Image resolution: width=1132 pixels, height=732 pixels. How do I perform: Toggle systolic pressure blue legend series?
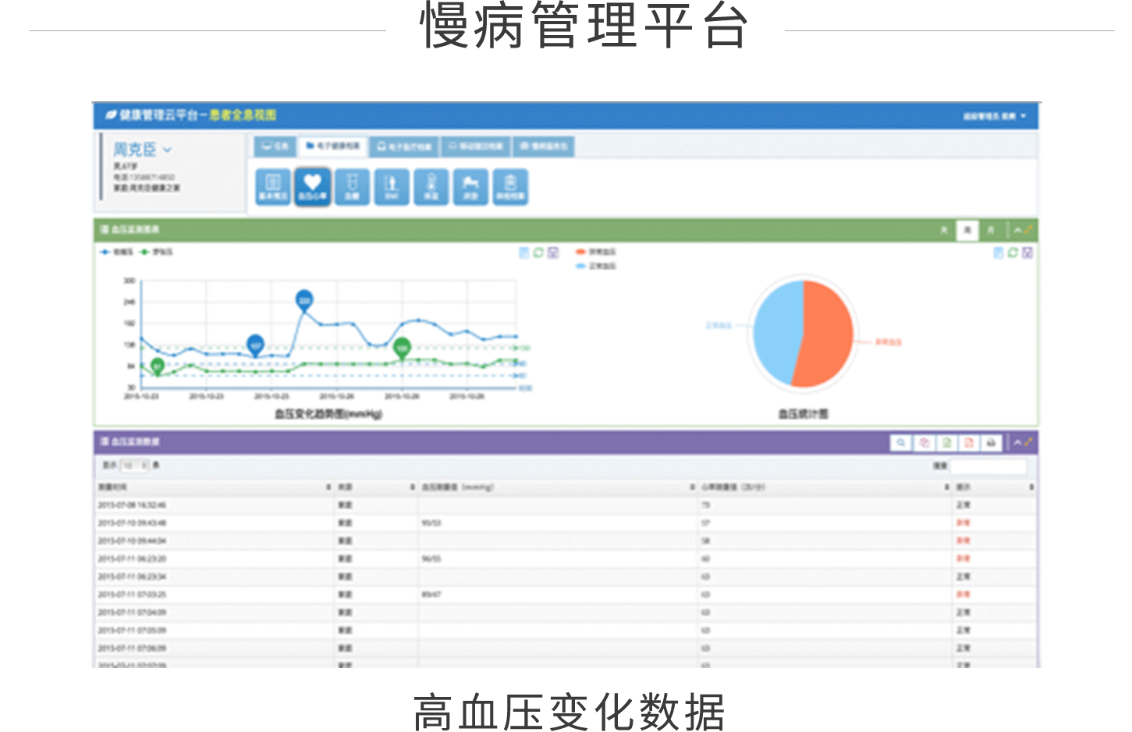click(115, 252)
